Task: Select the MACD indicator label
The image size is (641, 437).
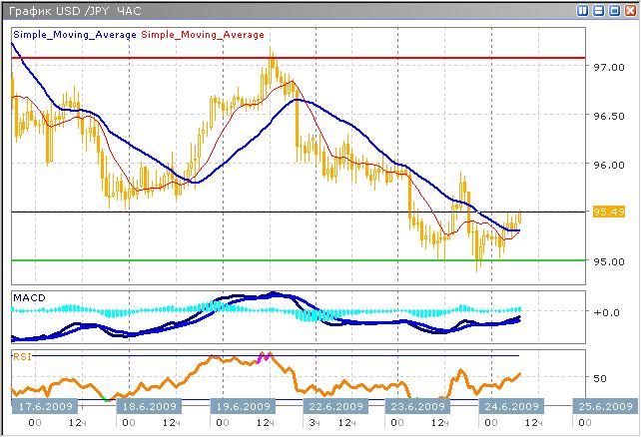Action: tap(29, 297)
